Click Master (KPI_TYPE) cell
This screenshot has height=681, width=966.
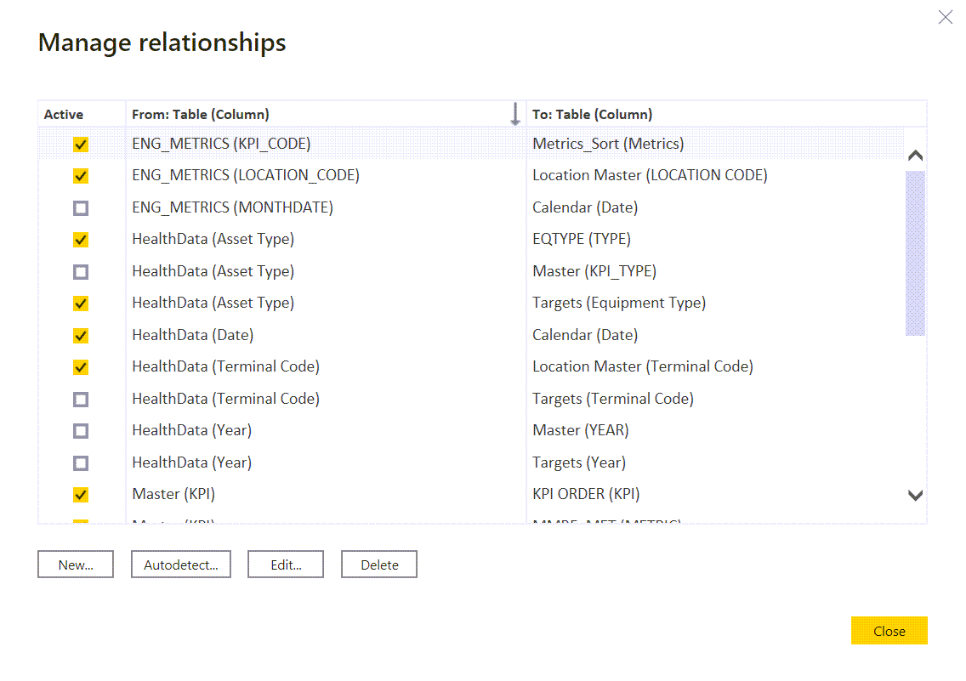[x=594, y=271]
